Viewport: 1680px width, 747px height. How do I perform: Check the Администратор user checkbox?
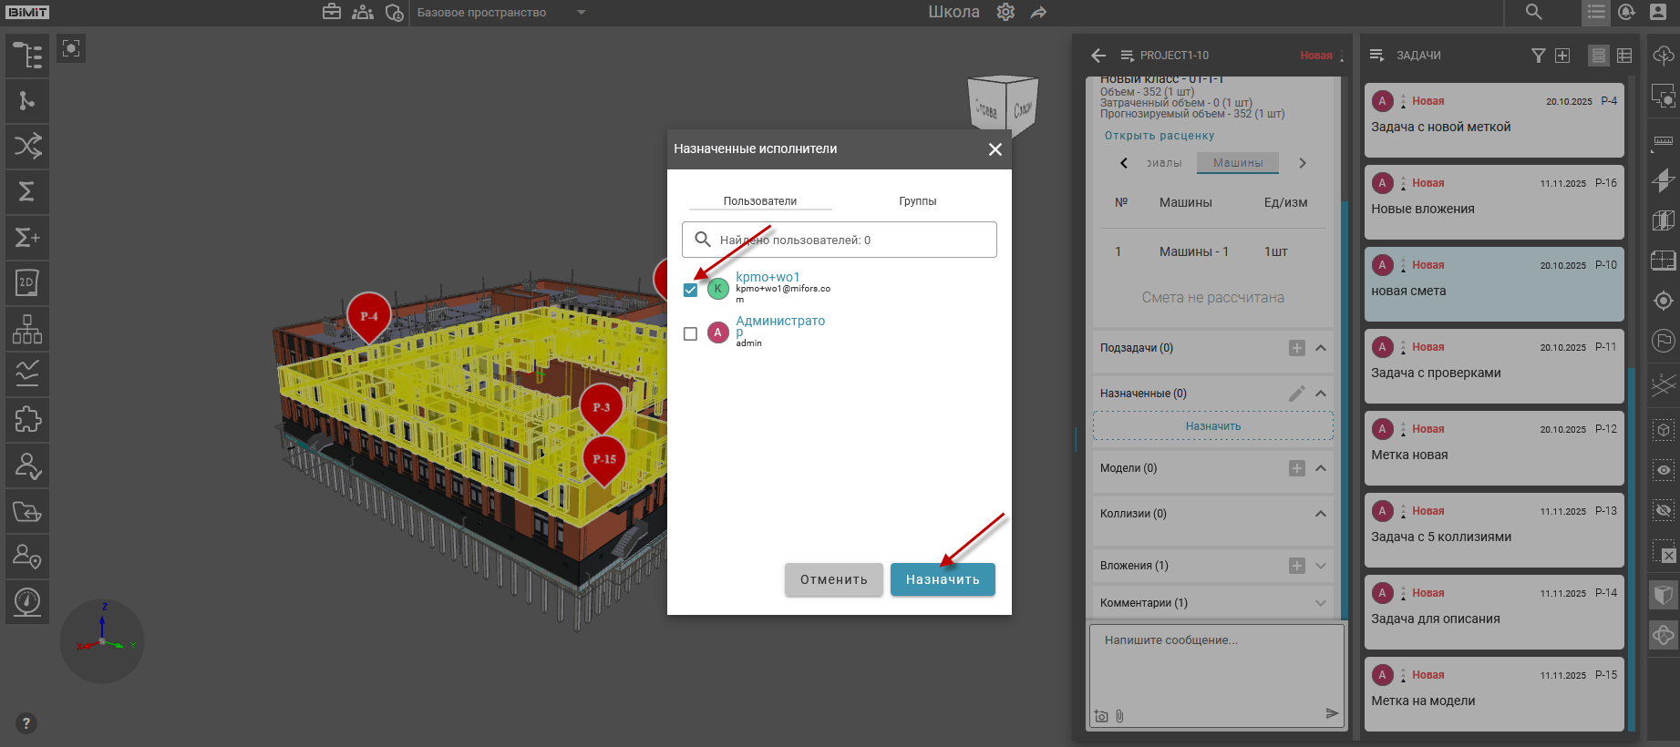pyautogui.click(x=690, y=333)
